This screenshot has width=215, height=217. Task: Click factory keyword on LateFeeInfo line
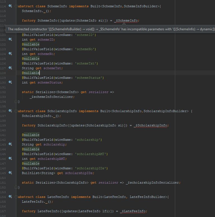coord(29,211)
